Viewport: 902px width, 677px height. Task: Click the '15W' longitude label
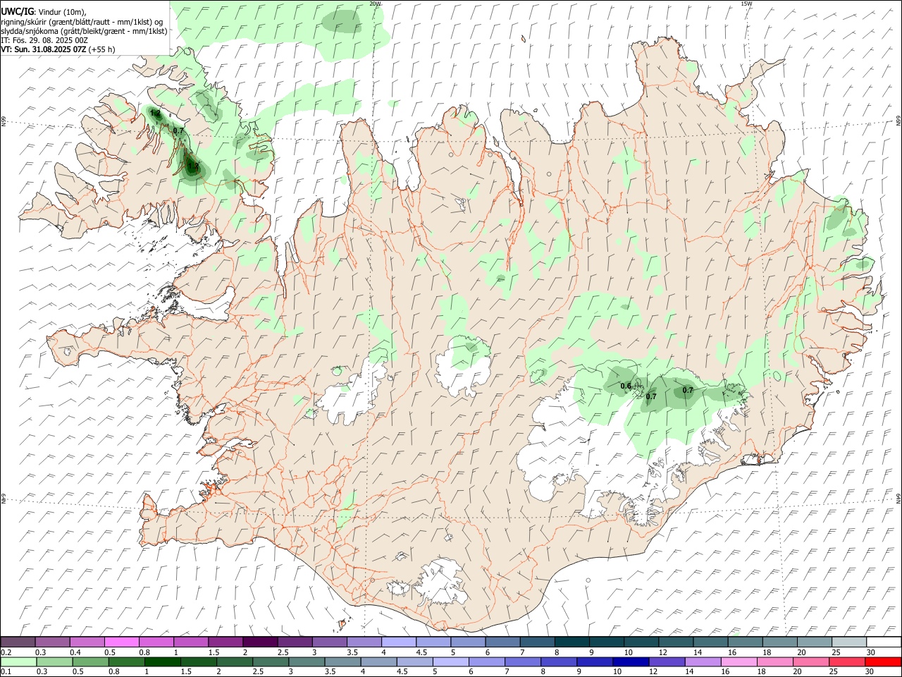pyautogui.click(x=746, y=4)
